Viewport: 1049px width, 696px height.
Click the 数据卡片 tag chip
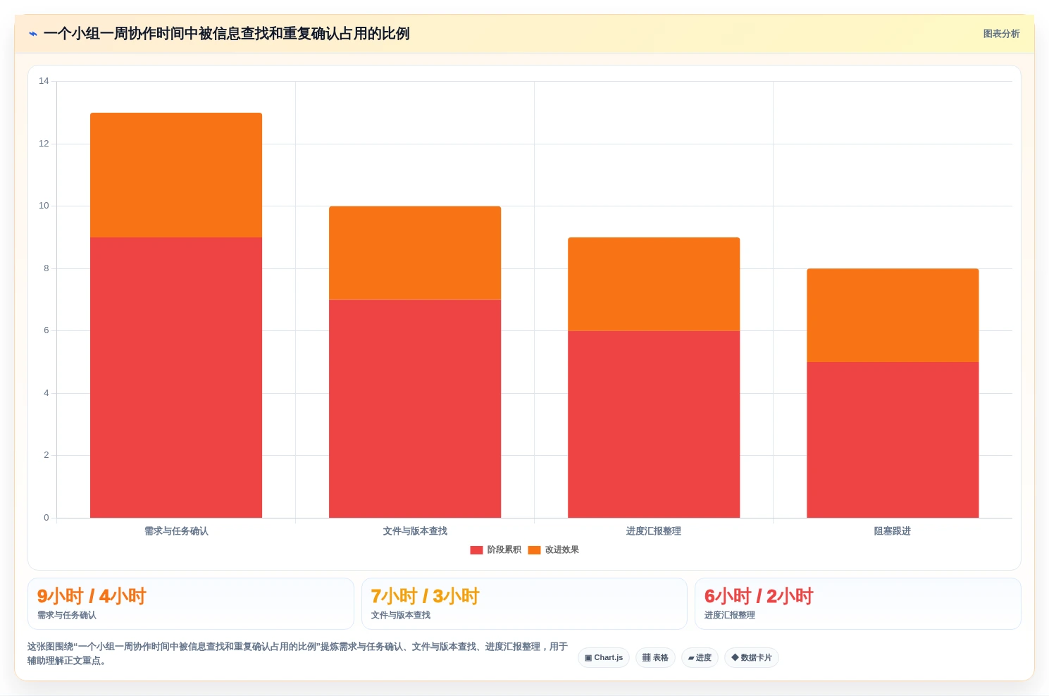coord(751,658)
